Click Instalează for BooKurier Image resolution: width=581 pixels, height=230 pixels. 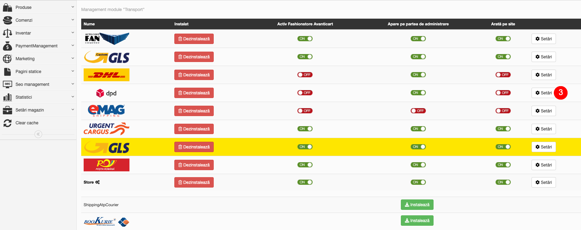pyautogui.click(x=417, y=221)
